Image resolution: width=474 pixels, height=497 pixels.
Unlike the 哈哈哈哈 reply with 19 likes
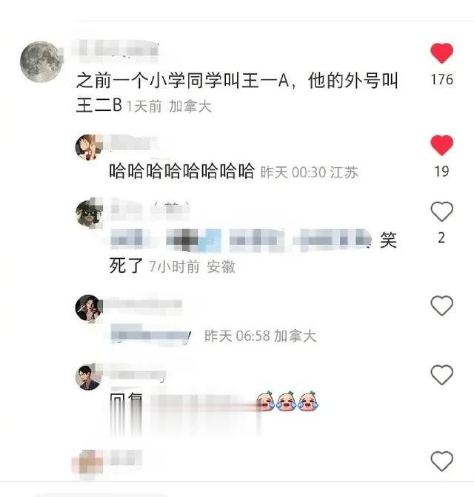coord(441,145)
